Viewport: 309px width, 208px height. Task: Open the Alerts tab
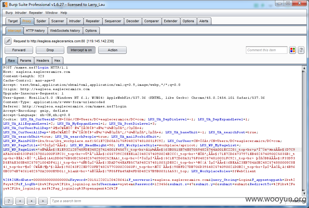tap(204, 21)
